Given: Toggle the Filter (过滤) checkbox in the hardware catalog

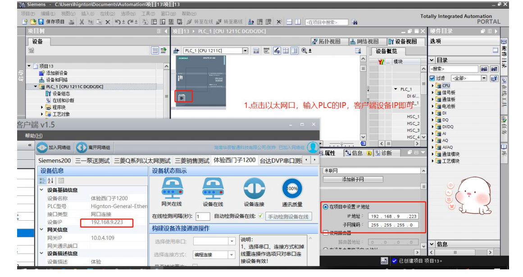Looking at the screenshot, I should point(432,78).
